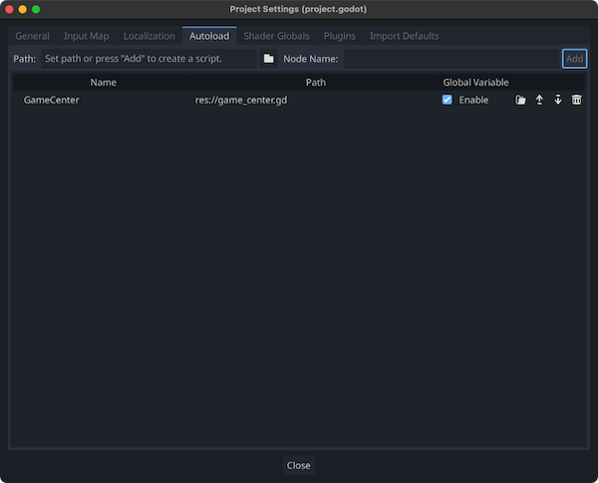Switch to Import Defaults tab

pos(404,36)
